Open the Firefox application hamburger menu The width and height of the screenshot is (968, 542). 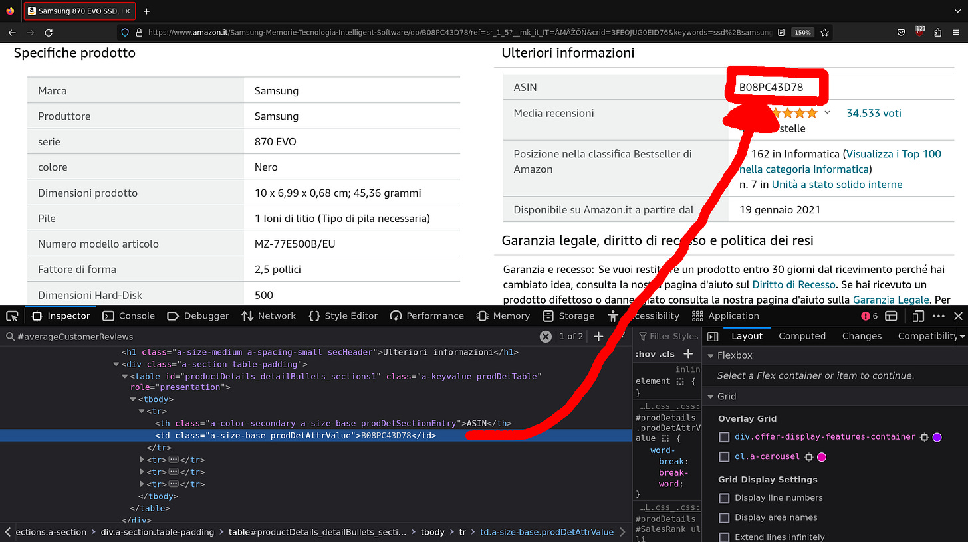pyautogui.click(x=956, y=32)
